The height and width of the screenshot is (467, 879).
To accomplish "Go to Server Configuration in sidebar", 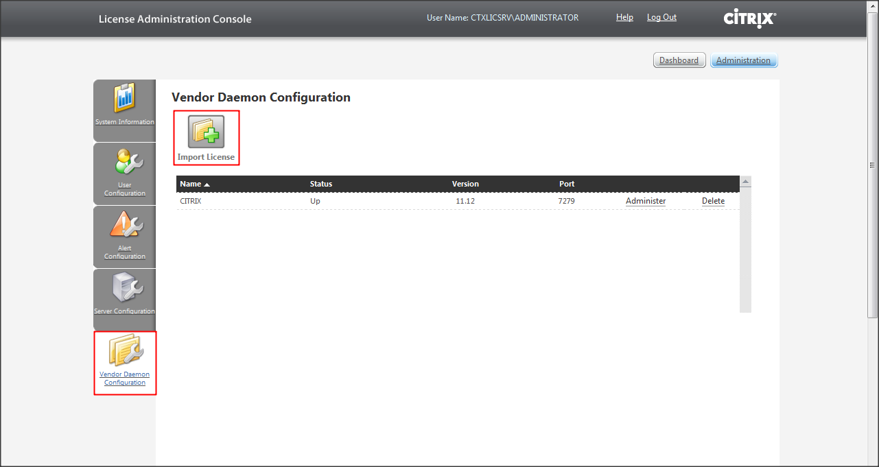I will pyautogui.click(x=125, y=289).
